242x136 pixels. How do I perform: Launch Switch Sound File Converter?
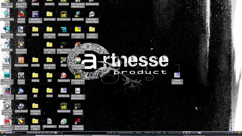tap(21, 121)
